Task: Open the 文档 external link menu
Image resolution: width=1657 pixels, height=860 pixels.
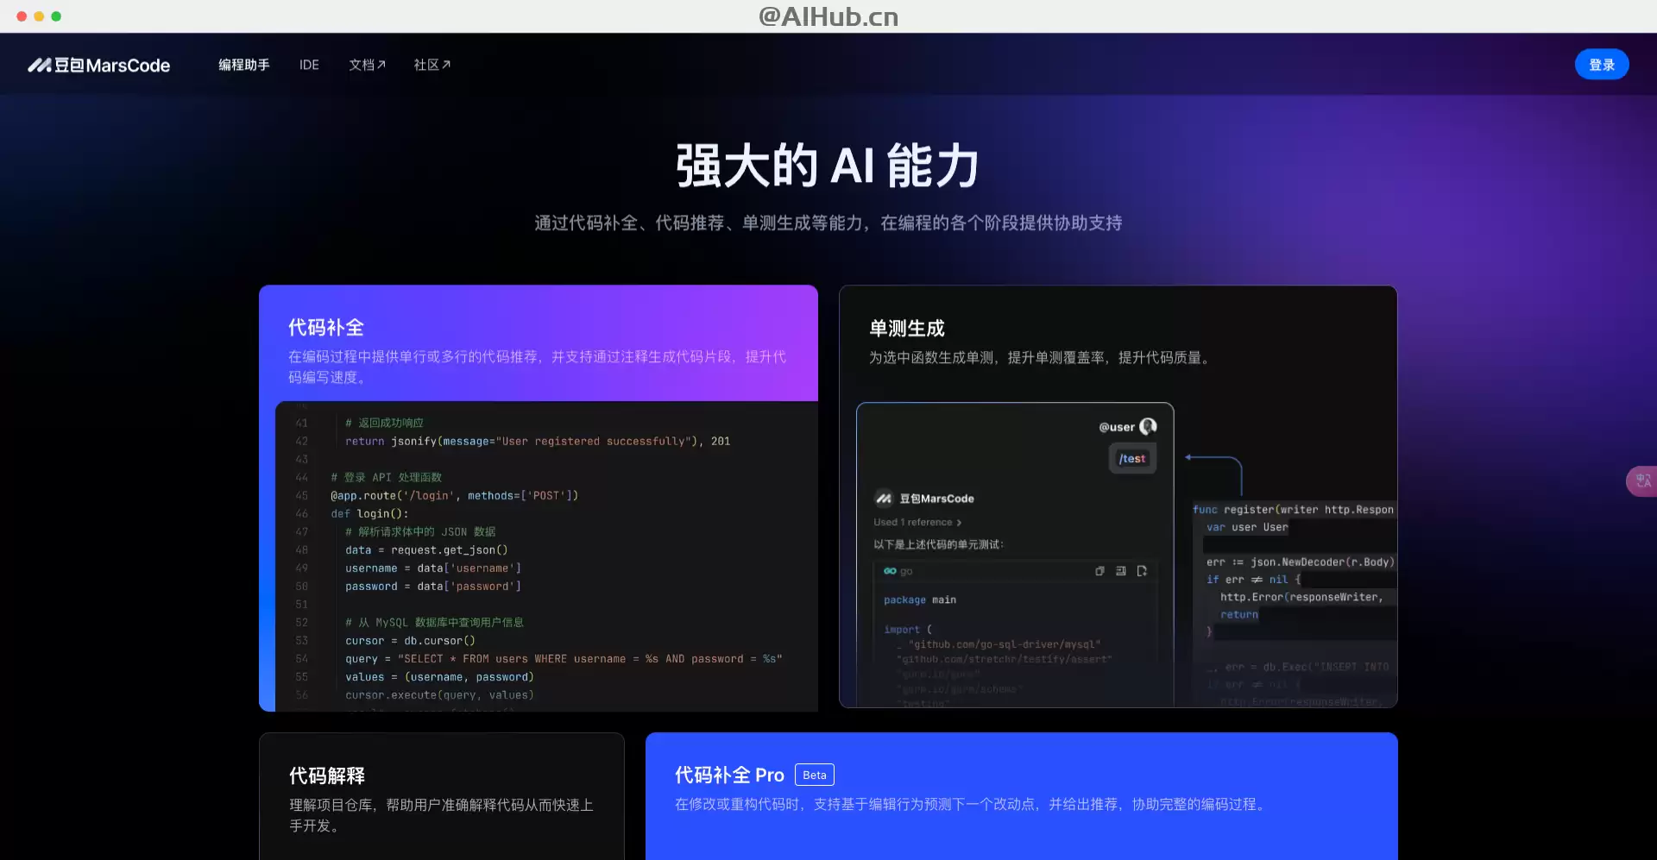Action: click(367, 65)
